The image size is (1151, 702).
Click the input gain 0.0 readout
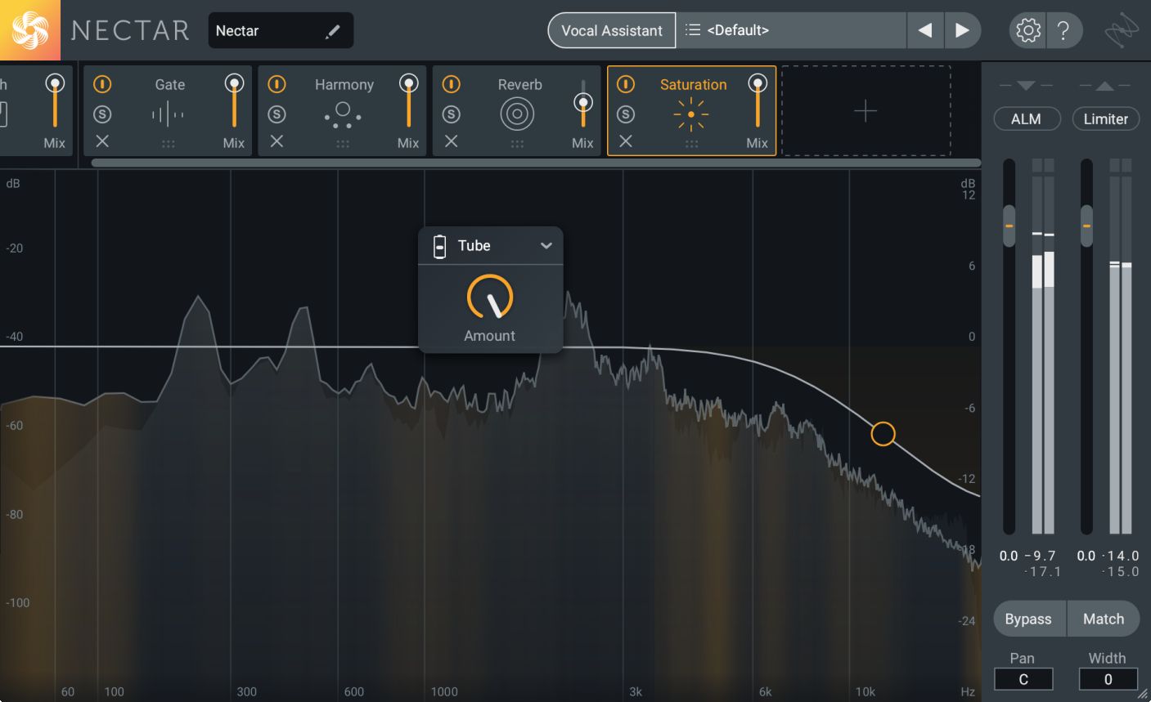tap(1008, 556)
